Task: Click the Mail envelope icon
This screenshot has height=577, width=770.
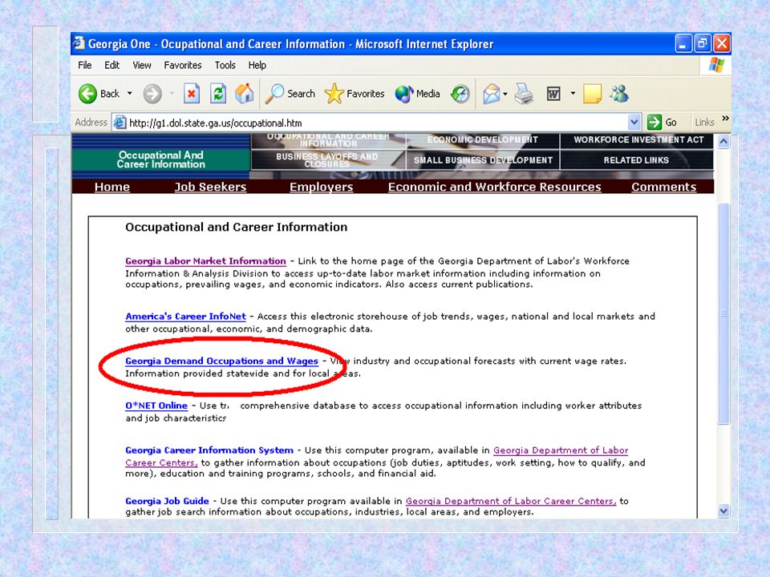Action: 491,93
